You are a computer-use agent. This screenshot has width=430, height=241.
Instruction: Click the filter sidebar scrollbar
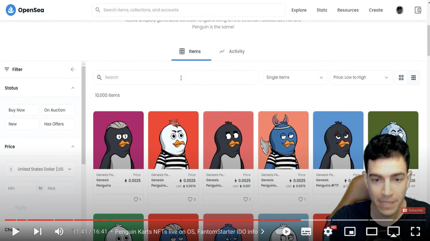tap(83, 115)
